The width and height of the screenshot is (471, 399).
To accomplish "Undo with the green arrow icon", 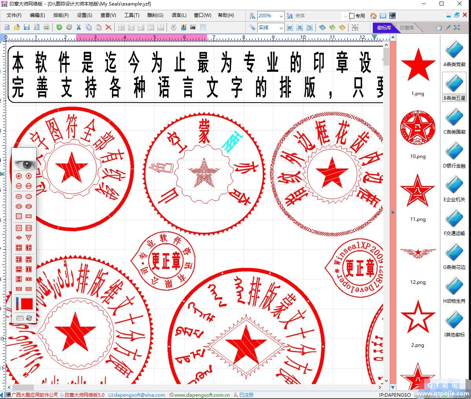I will (59, 28).
